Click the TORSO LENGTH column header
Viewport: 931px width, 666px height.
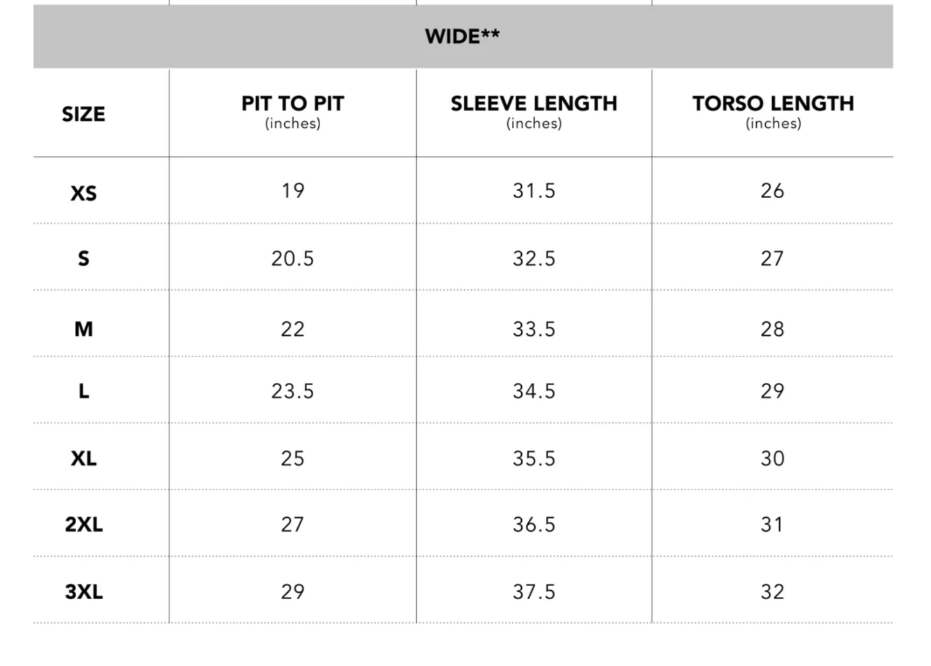[x=773, y=104]
